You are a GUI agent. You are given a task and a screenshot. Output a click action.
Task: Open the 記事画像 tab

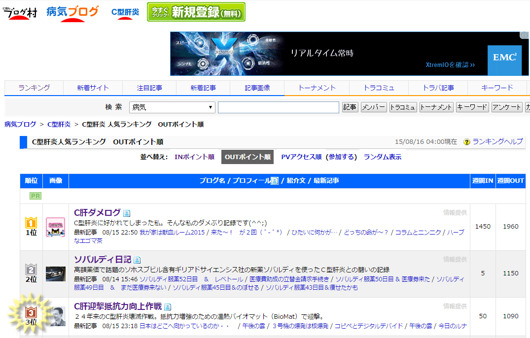pyautogui.click(x=257, y=88)
